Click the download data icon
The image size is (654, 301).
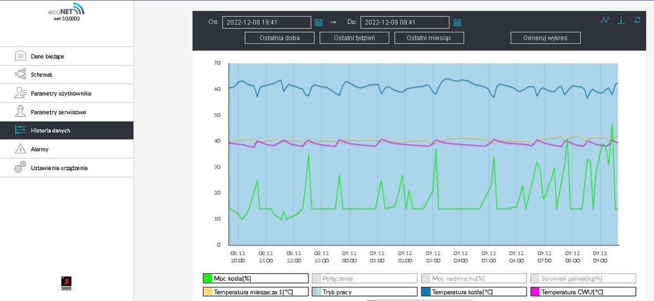621,20
